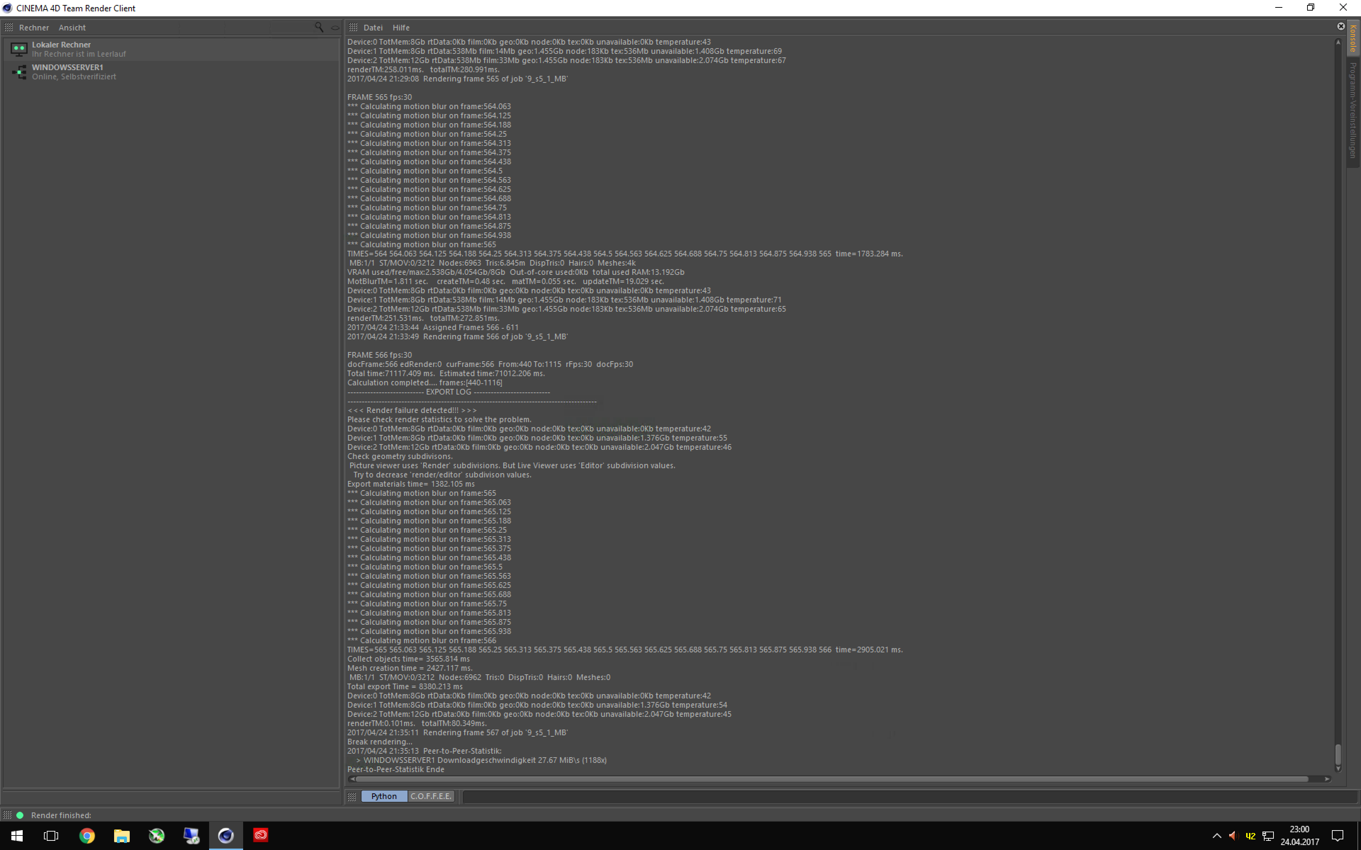Open the Datei menu in console
The height and width of the screenshot is (850, 1361).
pyautogui.click(x=373, y=28)
